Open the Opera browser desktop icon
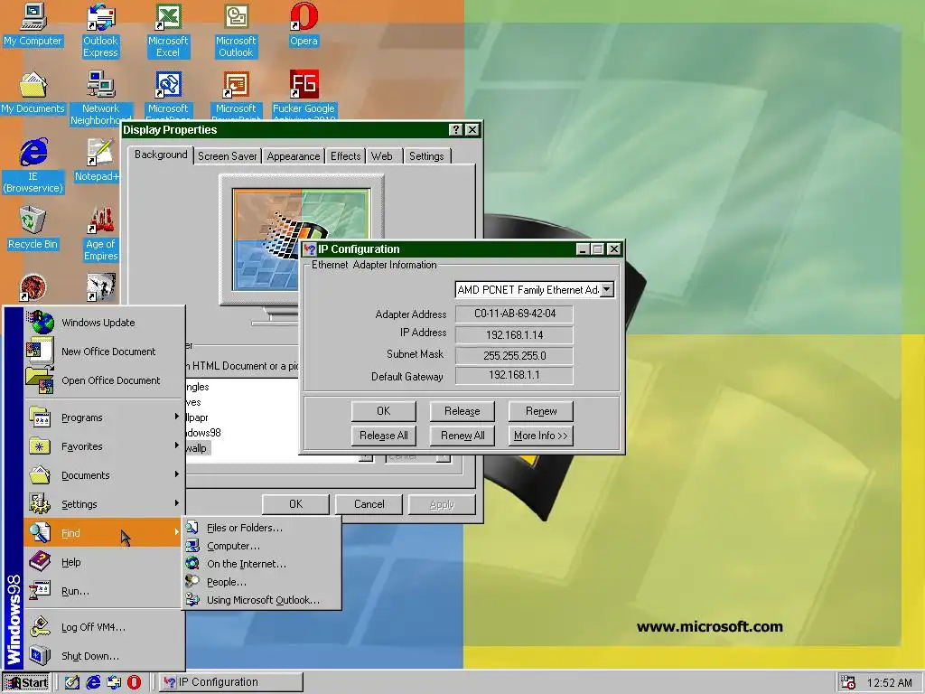 tap(304, 24)
